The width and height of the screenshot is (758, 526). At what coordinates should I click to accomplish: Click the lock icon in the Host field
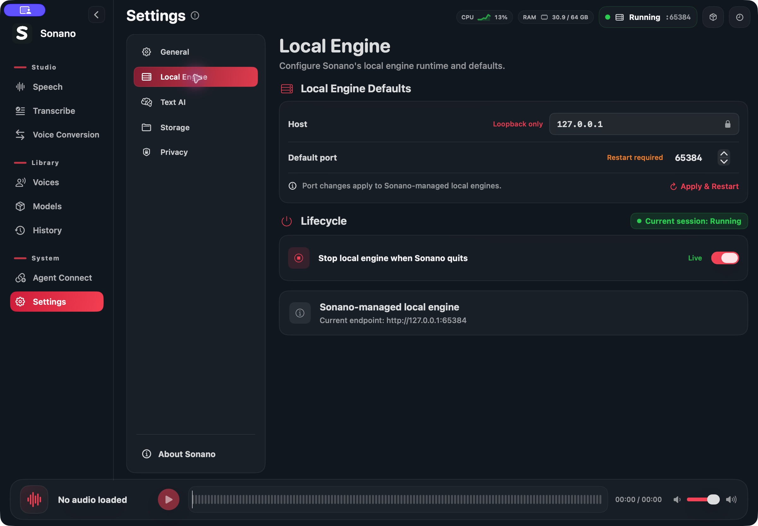(x=727, y=124)
